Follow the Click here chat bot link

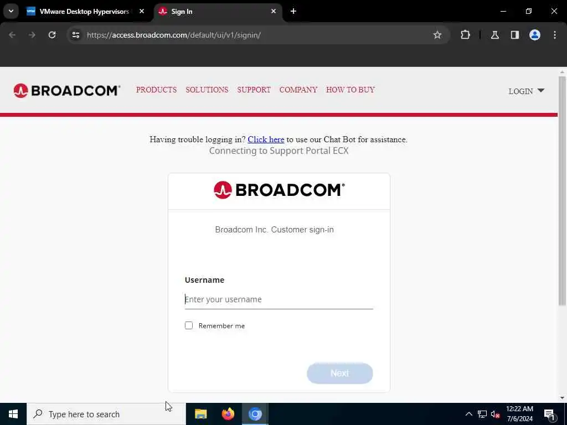[x=266, y=139]
